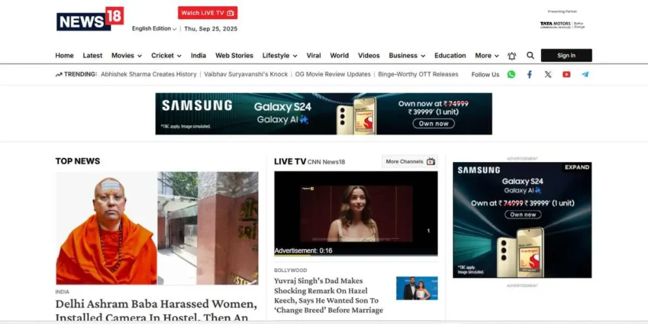Expand the Movies menu dropdown

(127, 56)
